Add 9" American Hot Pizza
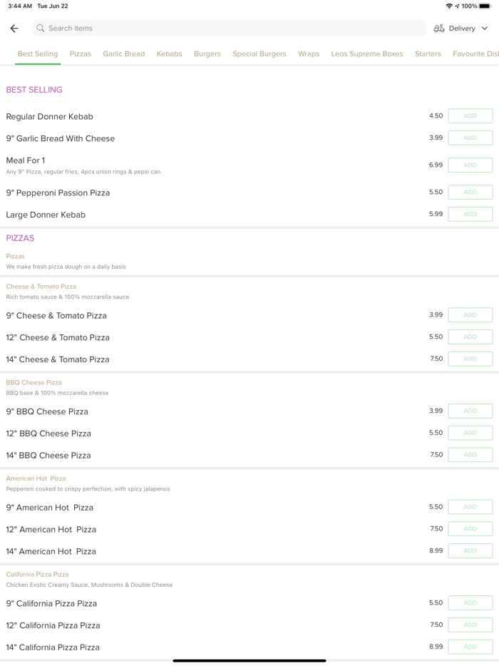 click(470, 507)
